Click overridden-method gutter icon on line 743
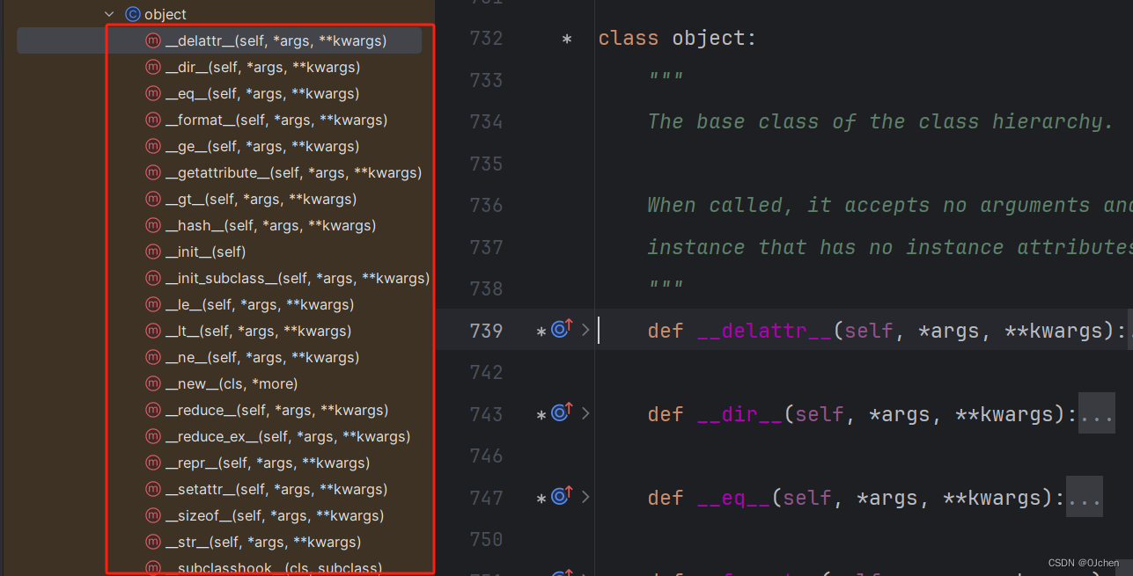This screenshot has height=576, width=1133. 562,413
